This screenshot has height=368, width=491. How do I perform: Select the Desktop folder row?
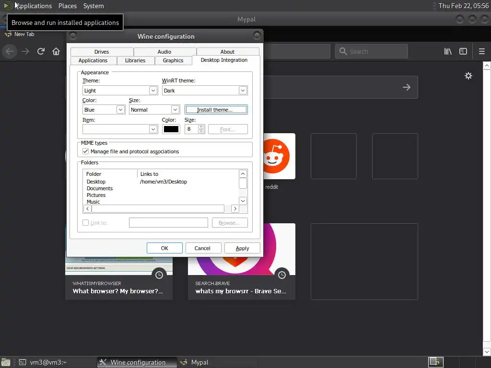pos(161,182)
